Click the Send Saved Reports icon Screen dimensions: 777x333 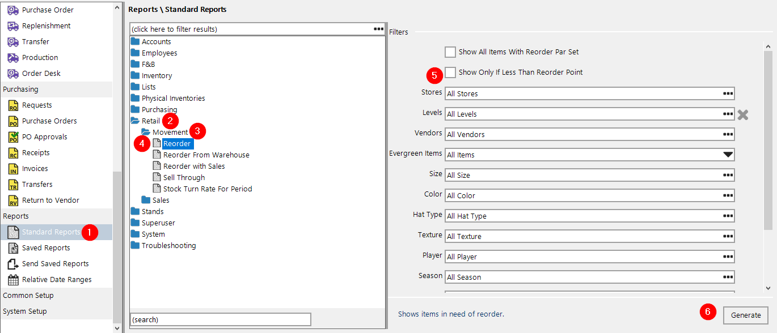[13, 264]
